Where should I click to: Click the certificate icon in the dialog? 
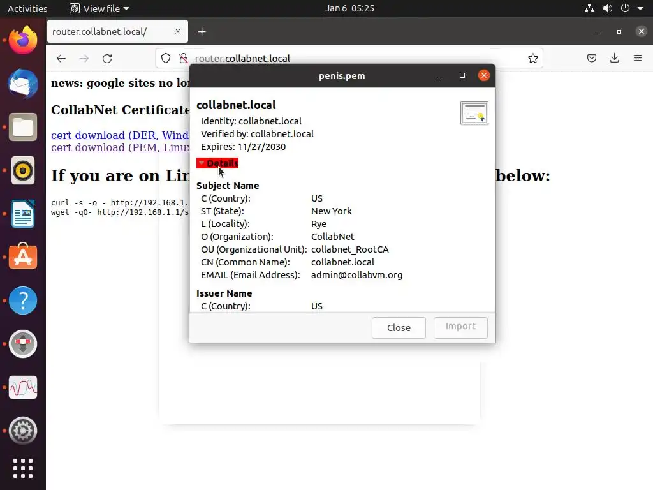tap(474, 113)
